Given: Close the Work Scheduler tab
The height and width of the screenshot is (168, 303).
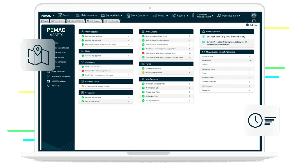Looking at the screenshot, I should coord(120,20).
